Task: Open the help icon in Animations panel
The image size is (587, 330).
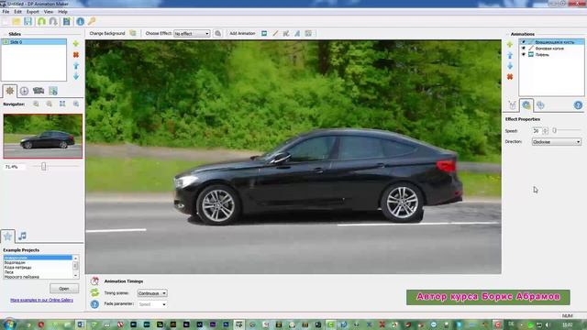Action: [578, 105]
